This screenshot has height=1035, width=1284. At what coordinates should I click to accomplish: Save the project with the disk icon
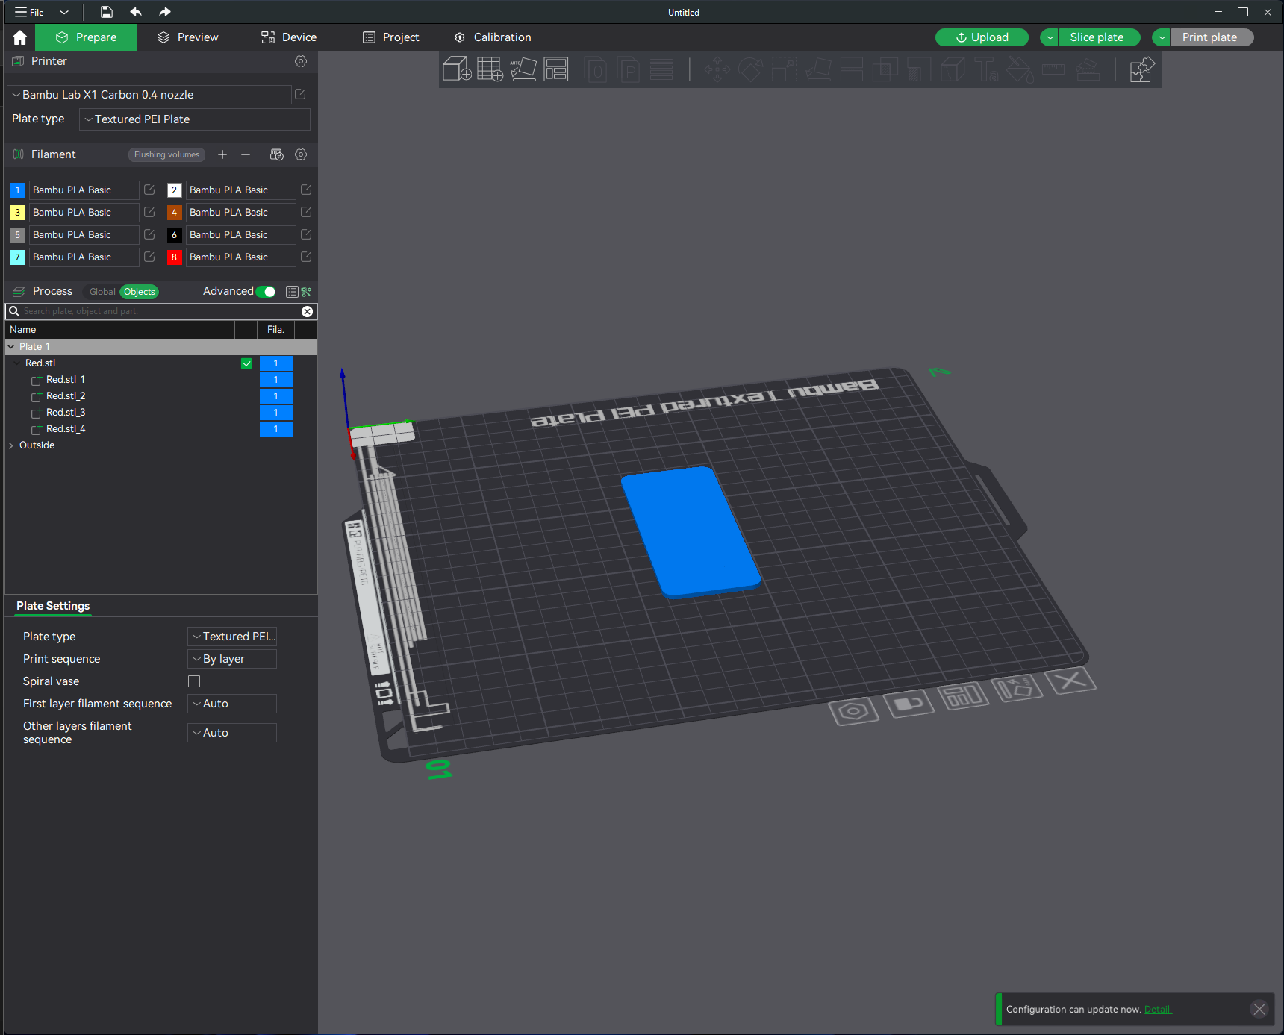107,12
